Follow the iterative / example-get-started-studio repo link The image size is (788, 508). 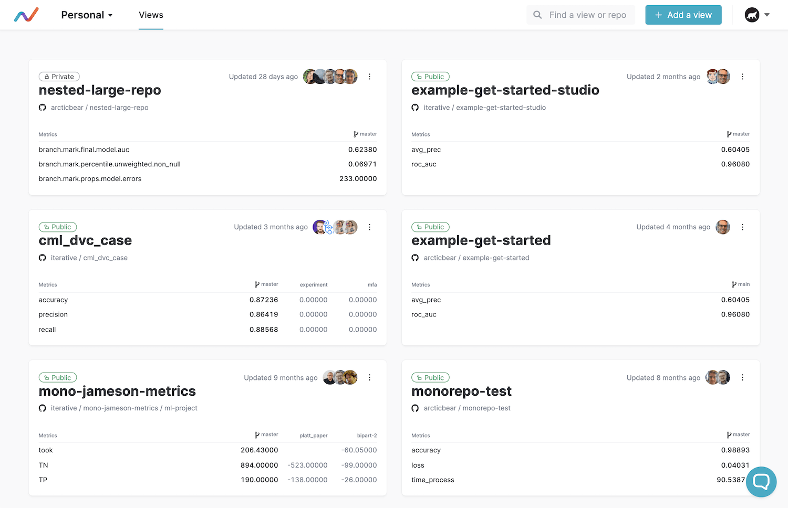point(484,108)
